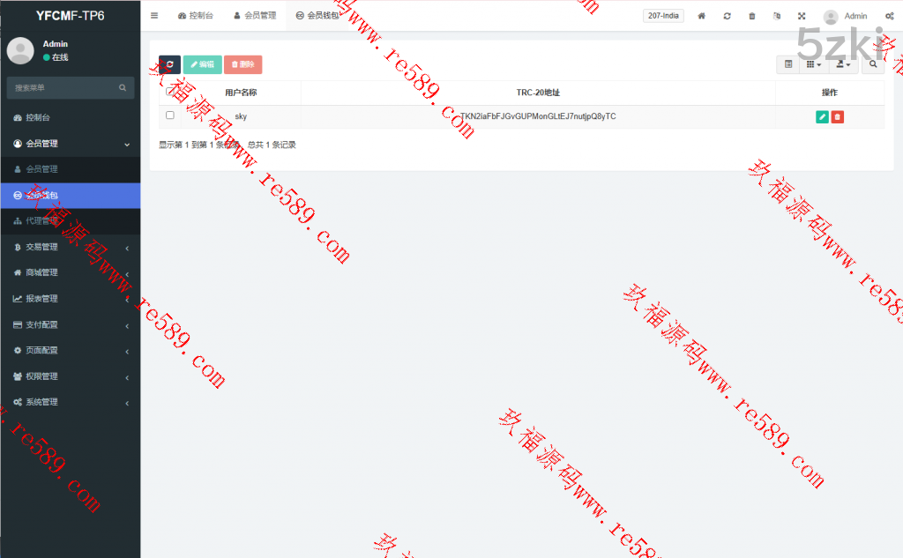Click green edit pencil for sky row
Image resolution: width=903 pixels, height=558 pixels.
pyautogui.click(x=822, y=116)
